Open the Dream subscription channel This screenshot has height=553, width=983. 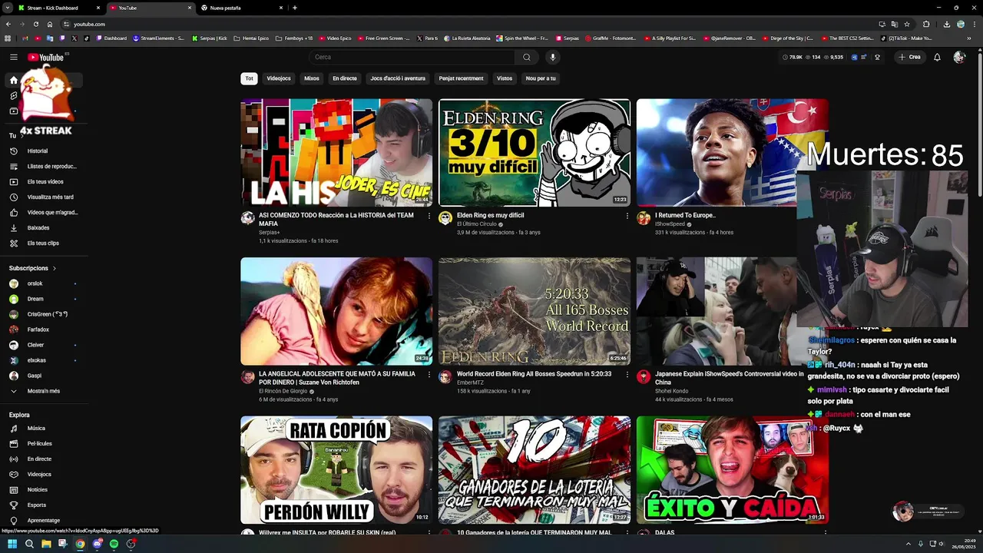(45, 299)
